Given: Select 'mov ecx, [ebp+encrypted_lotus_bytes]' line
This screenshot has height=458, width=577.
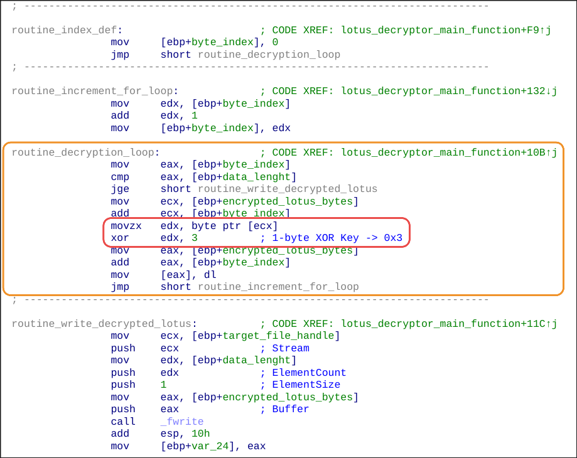Looking at the screenshot, I should pyautogui.click(x=234, y=201).
